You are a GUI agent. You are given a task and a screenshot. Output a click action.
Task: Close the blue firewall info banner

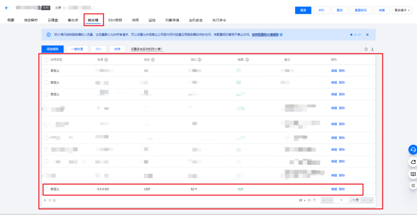coord(367,35)
